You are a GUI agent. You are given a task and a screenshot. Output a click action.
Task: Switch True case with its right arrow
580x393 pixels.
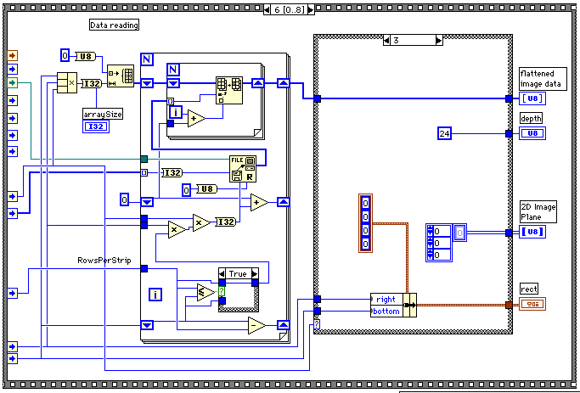255,274
